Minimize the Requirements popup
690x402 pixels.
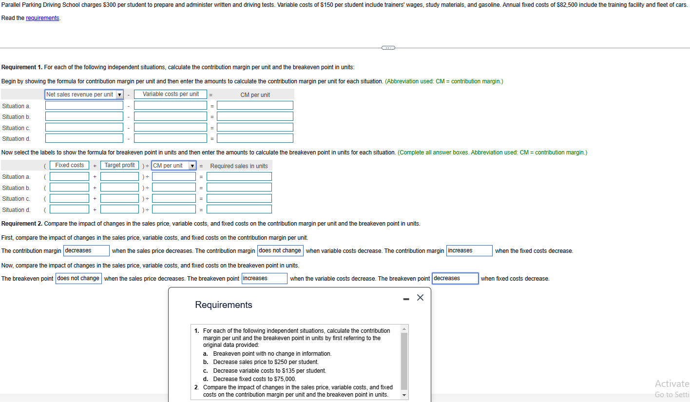(406, 298)
